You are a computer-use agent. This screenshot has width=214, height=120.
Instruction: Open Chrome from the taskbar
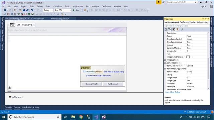[x=81, y=117]
